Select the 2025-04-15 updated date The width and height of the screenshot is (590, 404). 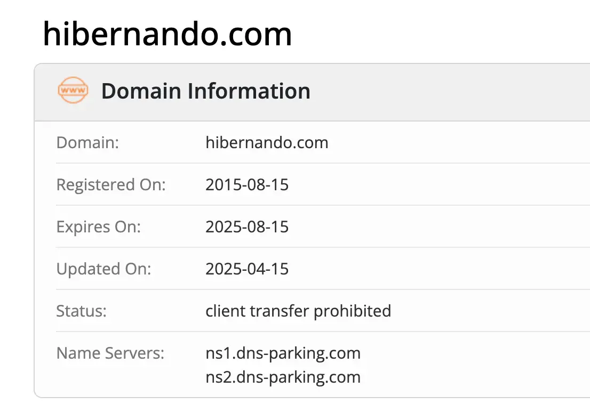247,269
